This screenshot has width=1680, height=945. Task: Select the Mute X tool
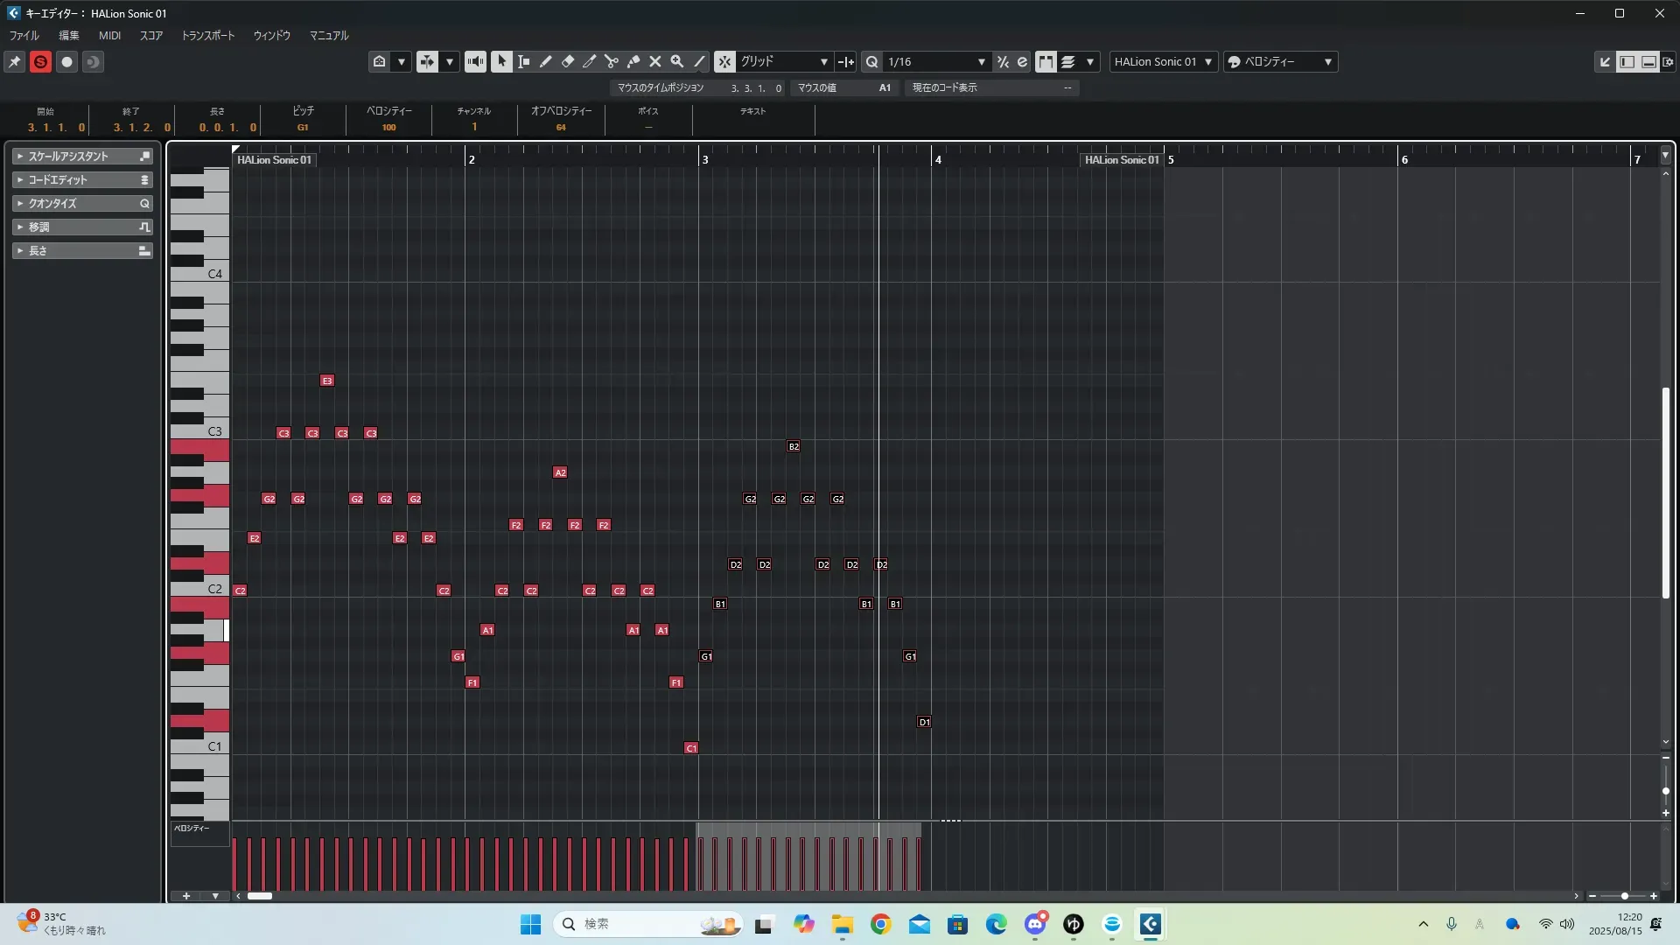pyautogui.click(x=654, y=61)
